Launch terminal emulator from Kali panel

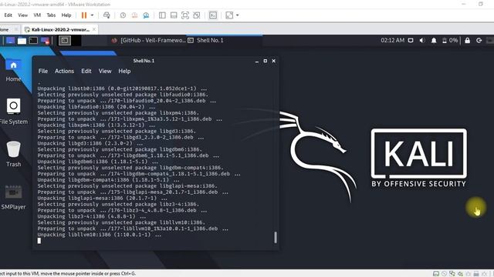(x=33, y=41)
